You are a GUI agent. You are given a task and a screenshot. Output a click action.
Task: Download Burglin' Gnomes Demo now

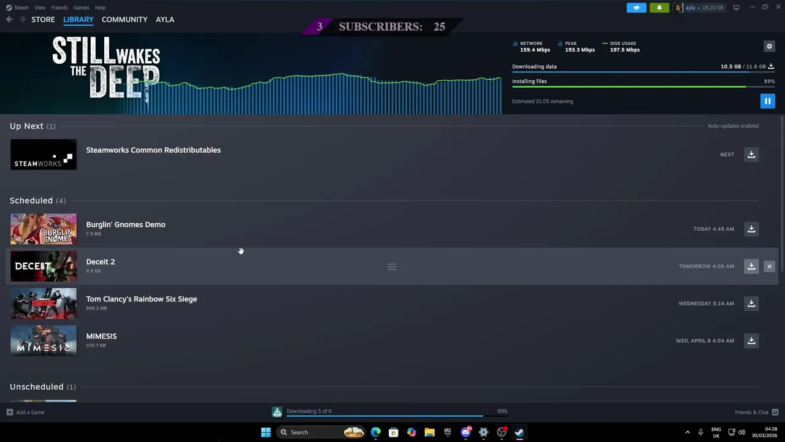751,229
